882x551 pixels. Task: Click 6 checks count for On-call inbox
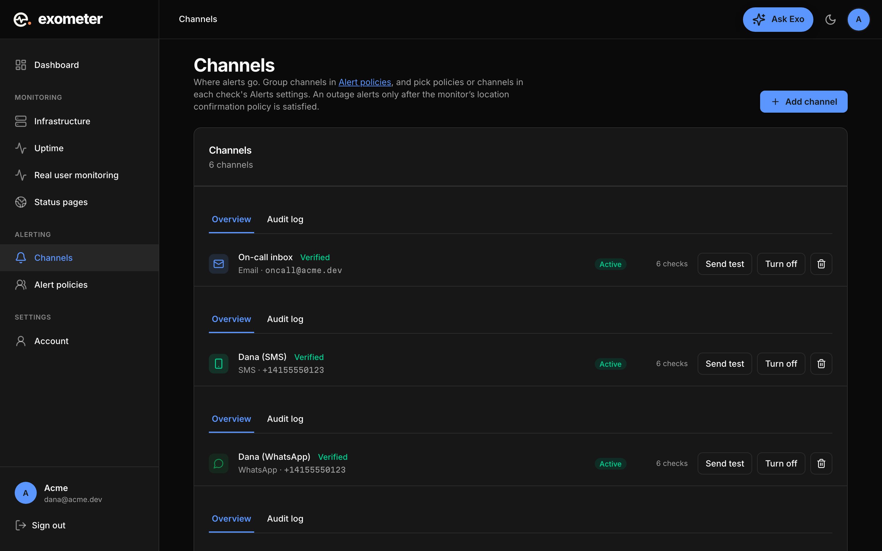tap(672, 264)
